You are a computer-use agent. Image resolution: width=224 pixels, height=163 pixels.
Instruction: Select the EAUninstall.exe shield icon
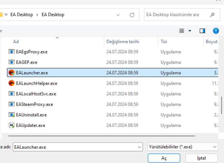(11, 115)
